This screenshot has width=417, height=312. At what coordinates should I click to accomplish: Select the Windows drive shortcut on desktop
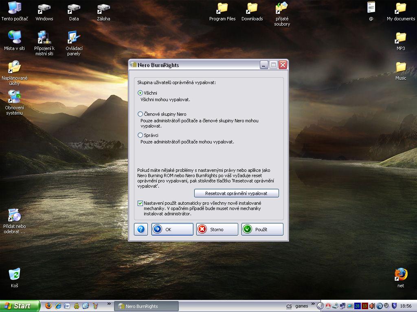point(44,12)
